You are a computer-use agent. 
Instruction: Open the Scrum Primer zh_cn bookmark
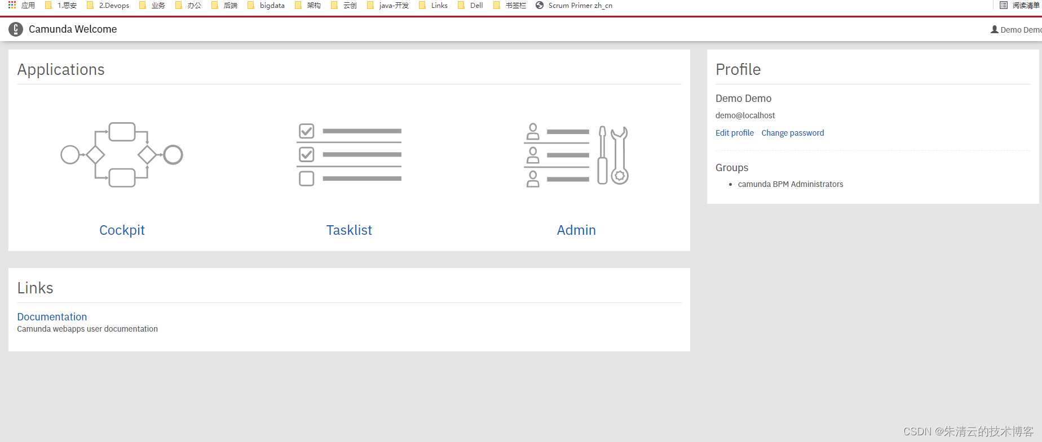(574, 5)
